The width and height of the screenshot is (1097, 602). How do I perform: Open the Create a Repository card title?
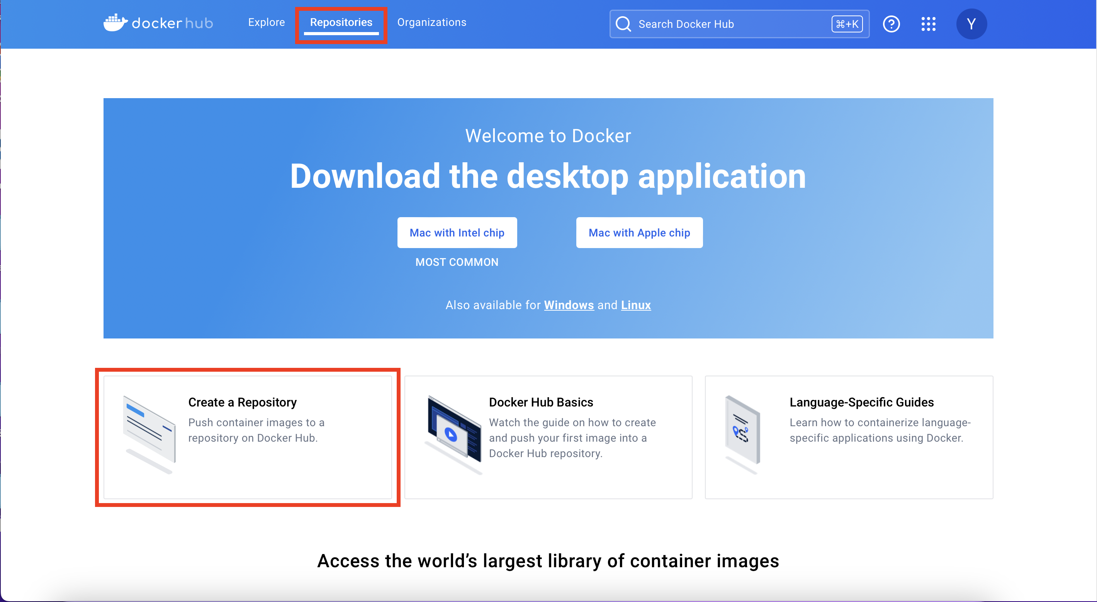tap(242, 402)
